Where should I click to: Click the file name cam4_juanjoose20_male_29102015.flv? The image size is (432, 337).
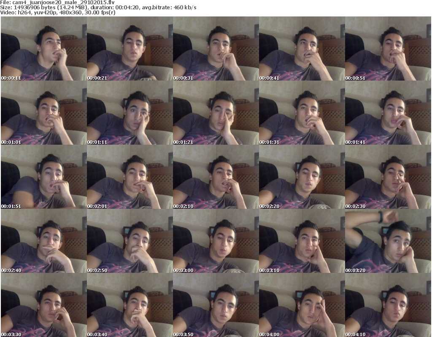[63, 3]
